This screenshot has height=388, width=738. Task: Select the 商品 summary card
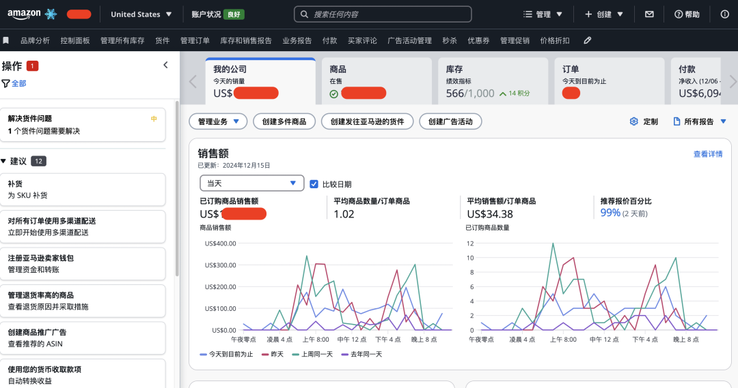coord(377,81)
